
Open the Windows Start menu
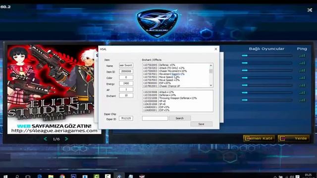point(5,177)
